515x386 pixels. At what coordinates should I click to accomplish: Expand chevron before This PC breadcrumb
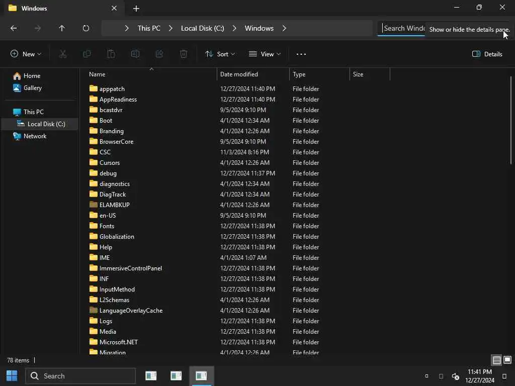click(127, 28)
